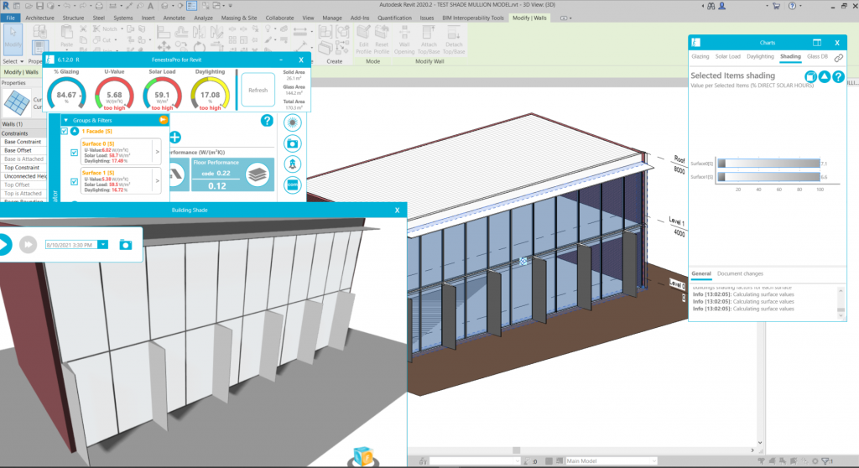The image size is (859, 468).
Task: Click the sun icon in FenestraPro side strip
Action: [x=293, y=122]
